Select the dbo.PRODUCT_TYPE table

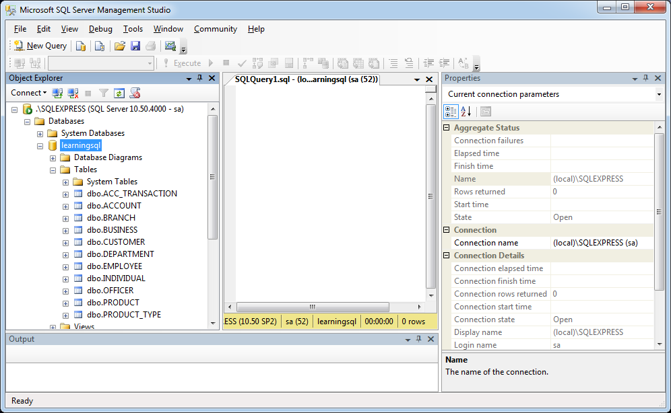click(x=124, y=315)
